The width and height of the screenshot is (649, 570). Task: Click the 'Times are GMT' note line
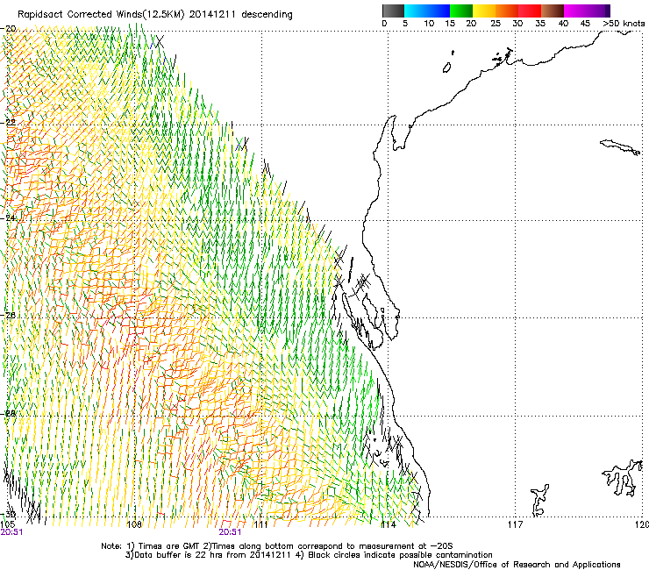(x=277, y=546)
